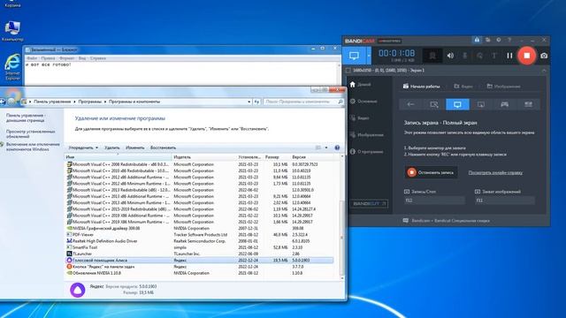Select rectangle area recording mode icon
566x318 pixels.
[434, 104]
